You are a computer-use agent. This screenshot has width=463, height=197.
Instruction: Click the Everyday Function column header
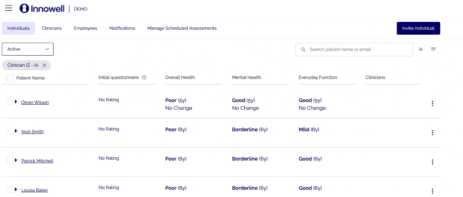coord(318,78)
